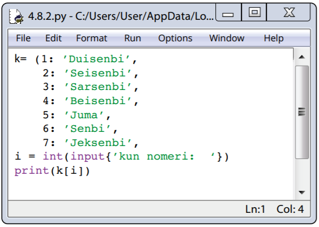Open the Window menu
Screen dimensions: 319x227
pos(227,38)
